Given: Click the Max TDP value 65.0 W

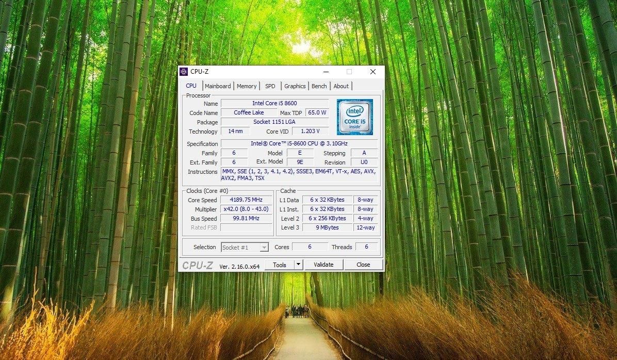Looking at the screenshot, I should tap(317, 112).
